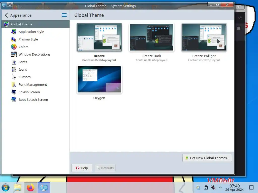Launch Firefox from the taskbar

click(30, 187)
